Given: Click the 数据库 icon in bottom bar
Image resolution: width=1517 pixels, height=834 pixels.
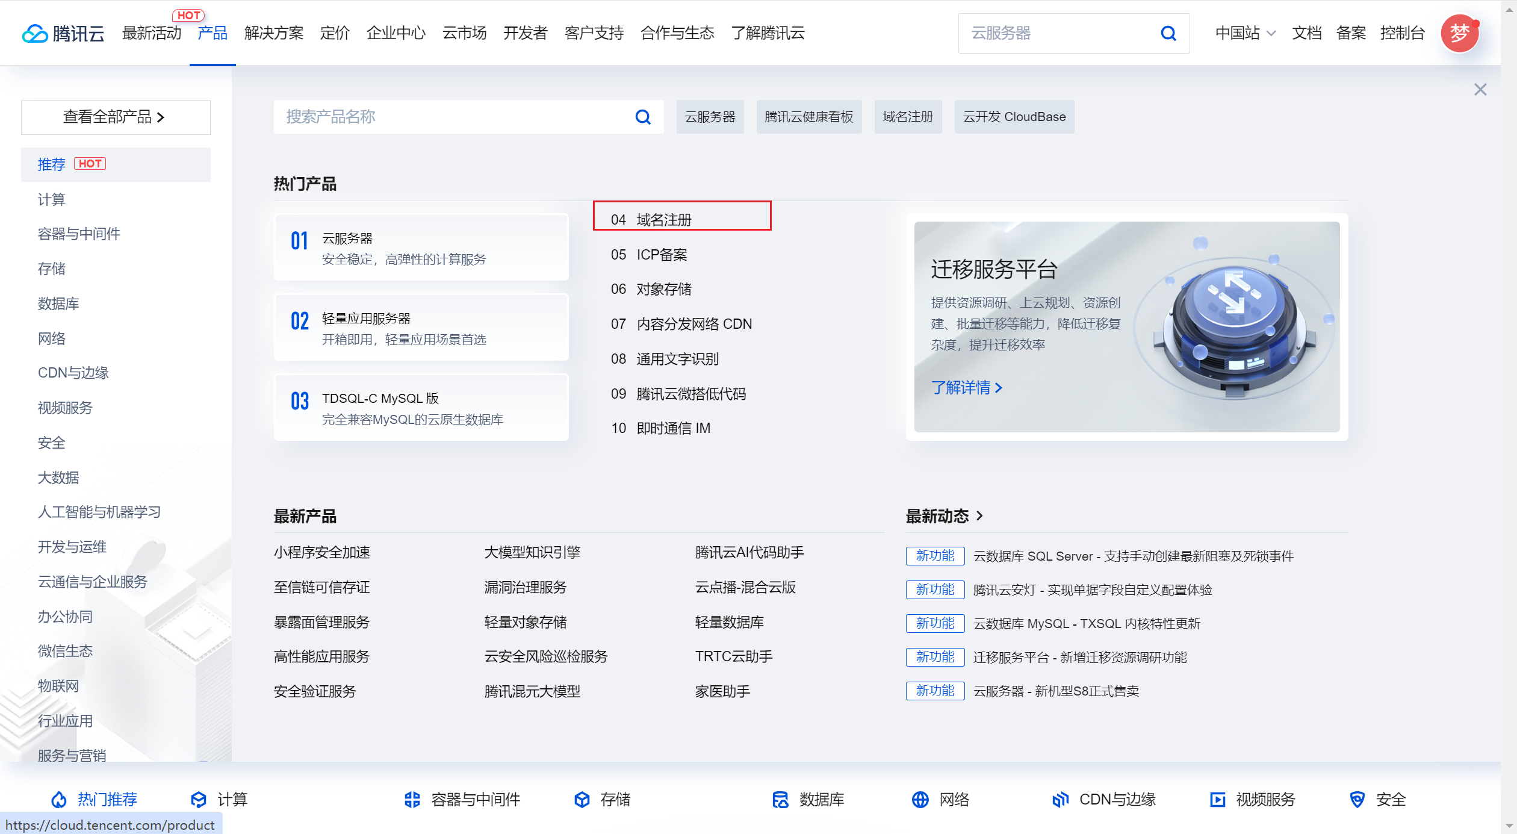Looking at the screenshot, I should pos(780,799).
